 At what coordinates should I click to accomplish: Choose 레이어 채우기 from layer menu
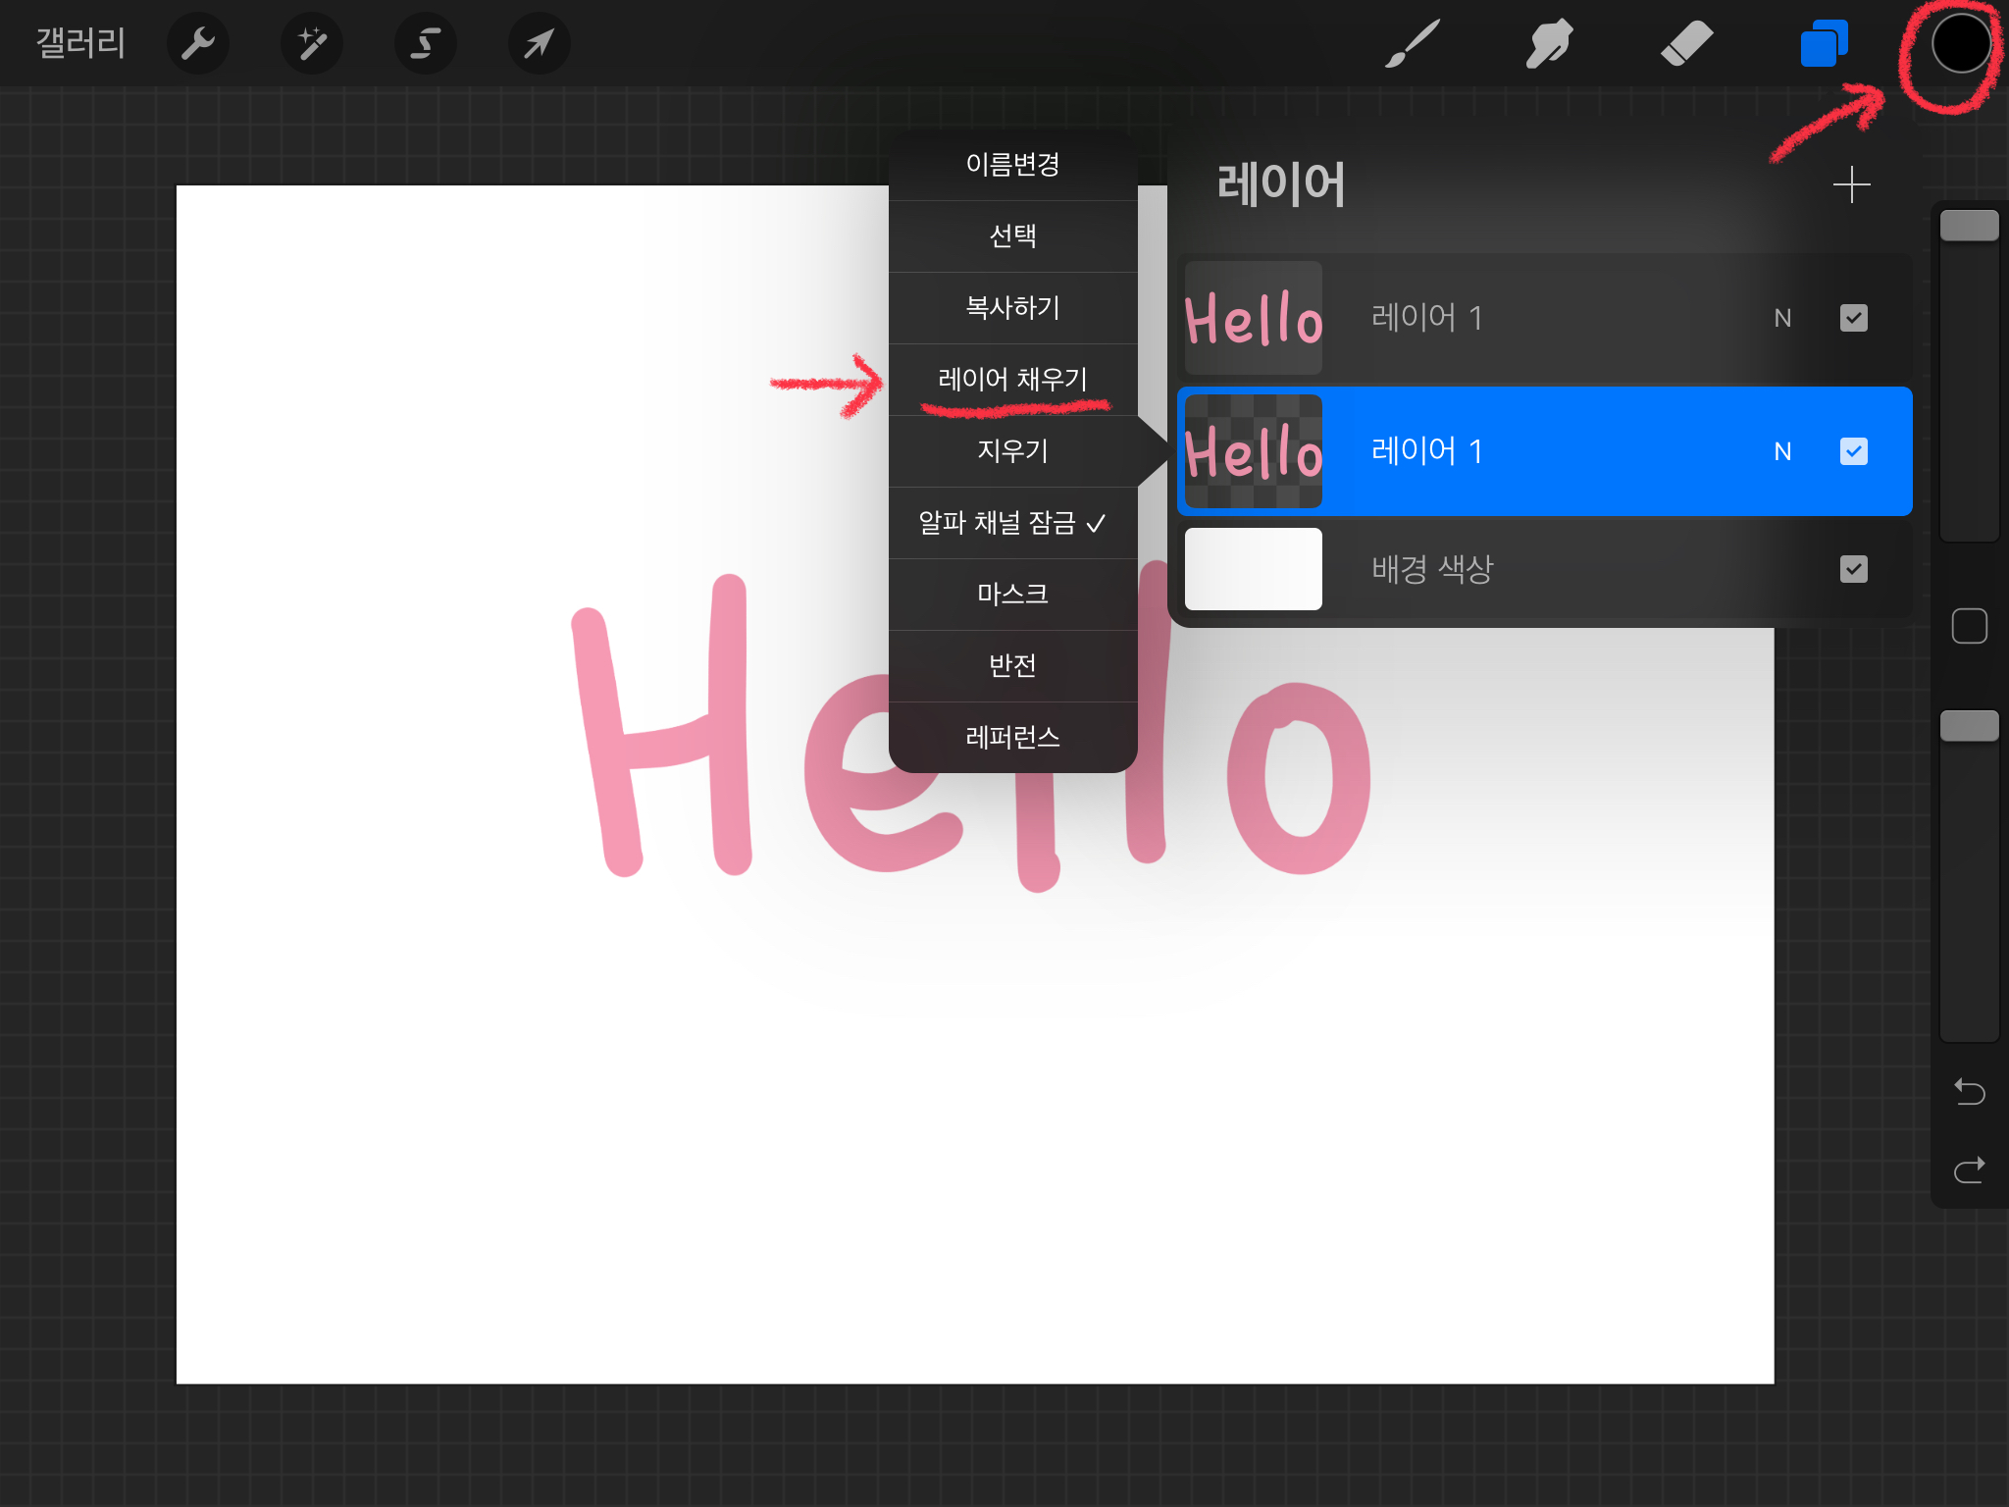pyautogui.click(x=1012, y=380)
